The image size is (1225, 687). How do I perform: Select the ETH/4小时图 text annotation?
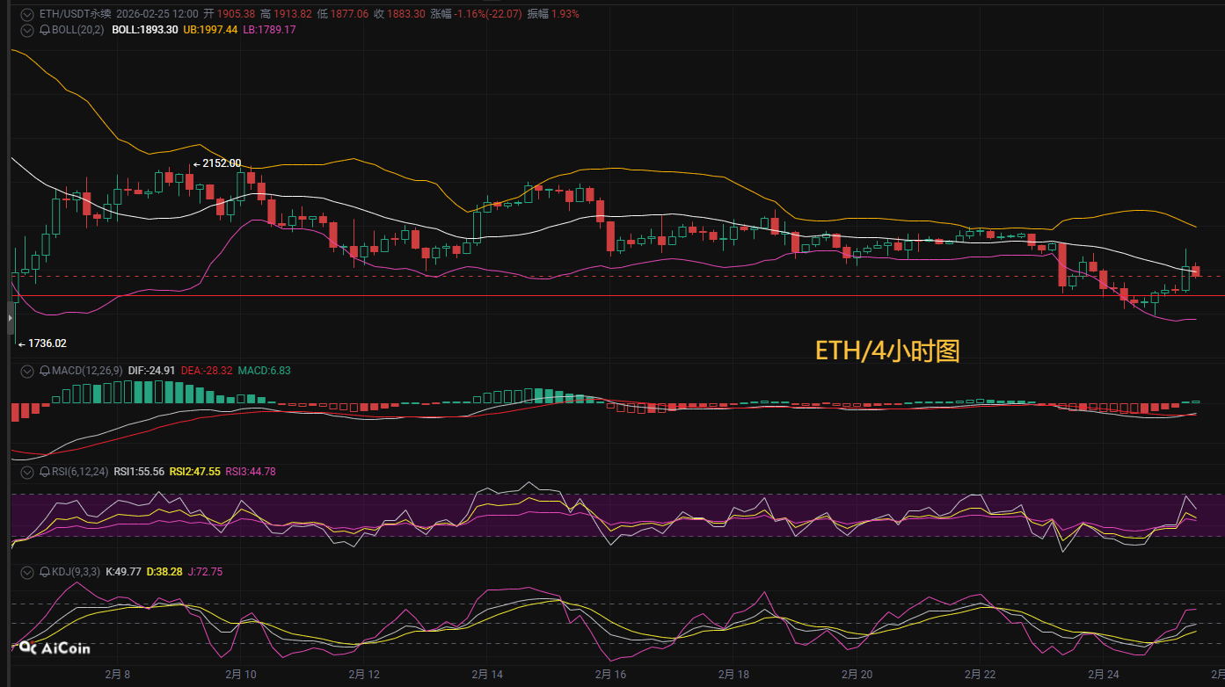pos(886,351)
